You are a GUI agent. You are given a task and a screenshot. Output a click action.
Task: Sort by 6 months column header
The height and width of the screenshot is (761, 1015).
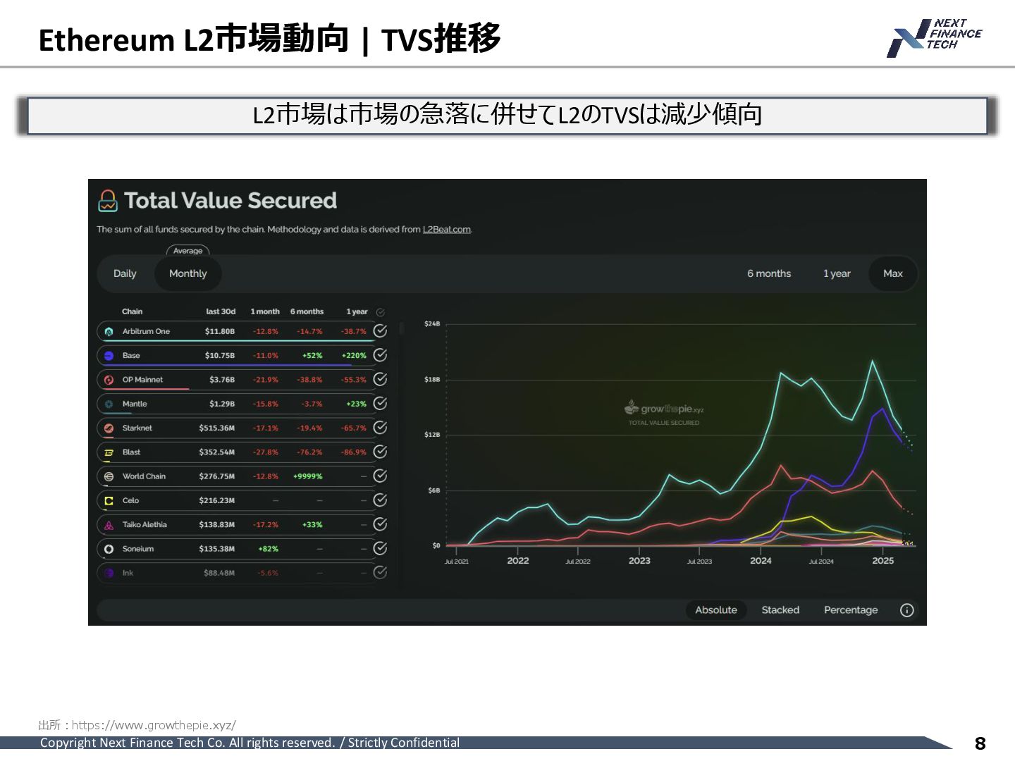[x=307, y=311]
